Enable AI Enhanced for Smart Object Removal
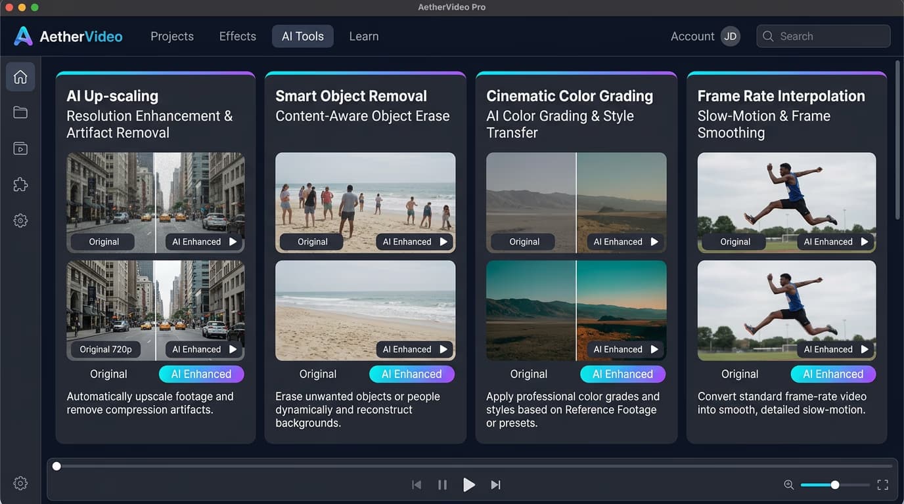 [412, 374]
